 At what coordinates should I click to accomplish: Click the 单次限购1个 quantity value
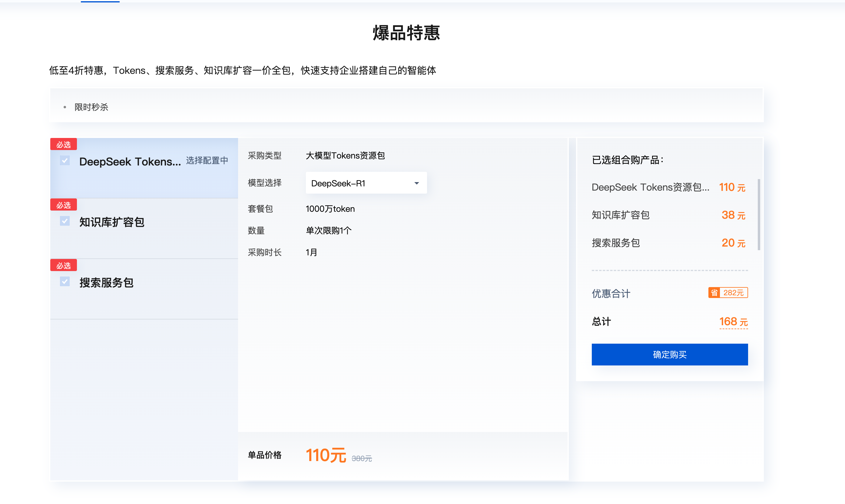pos(328,231)
